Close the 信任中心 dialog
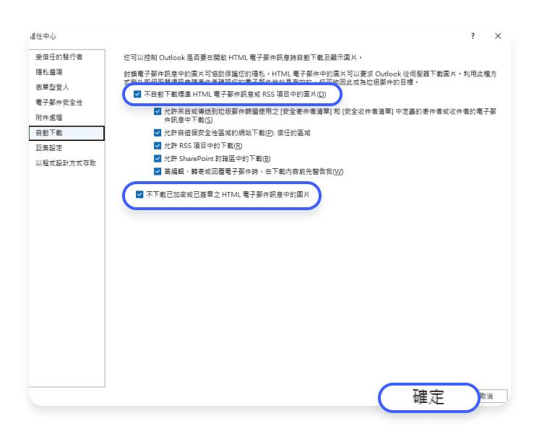The width and height of the screenshot is (542, 439). [498, 36]
